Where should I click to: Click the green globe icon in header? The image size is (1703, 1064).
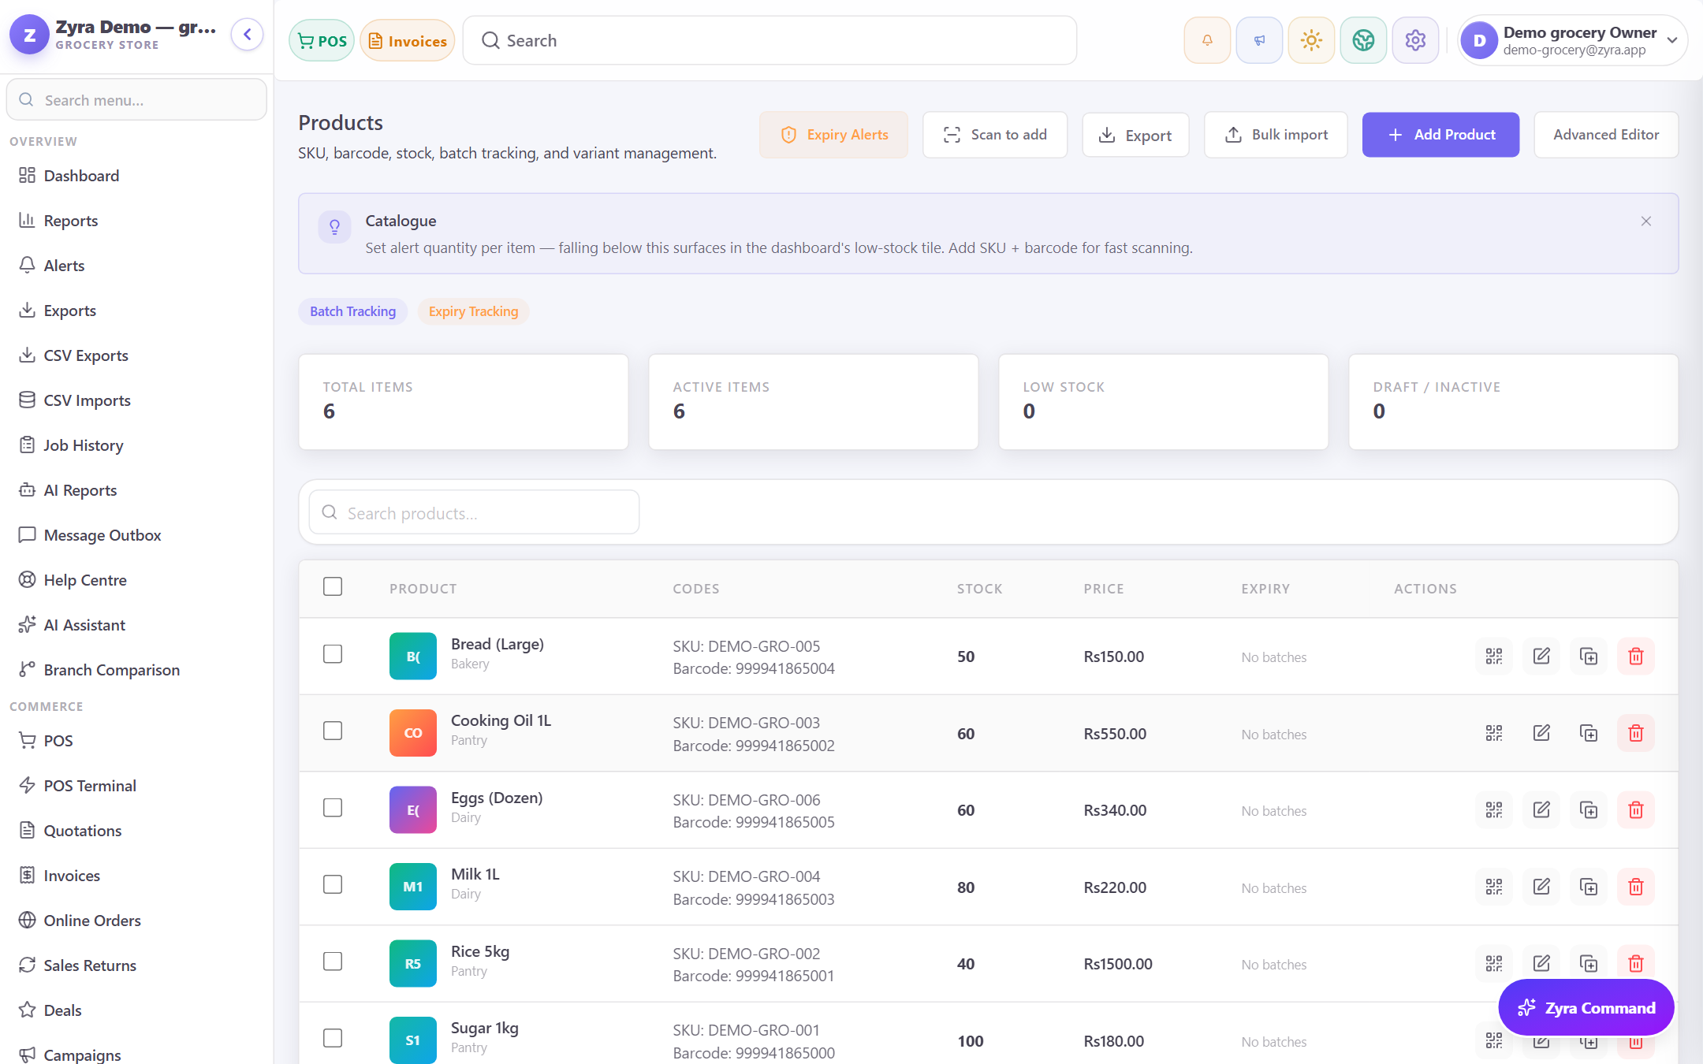pyautogui.click(x=1363, y=40)
